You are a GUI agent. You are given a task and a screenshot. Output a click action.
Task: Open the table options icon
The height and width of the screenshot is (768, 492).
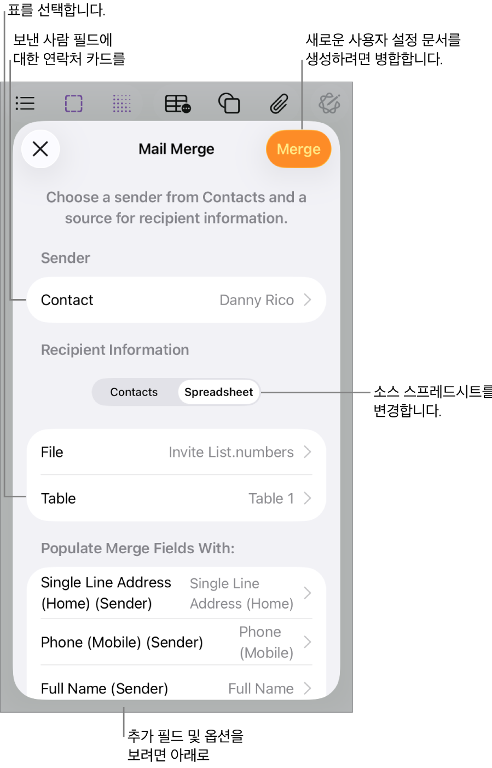[x=178, y=103]
